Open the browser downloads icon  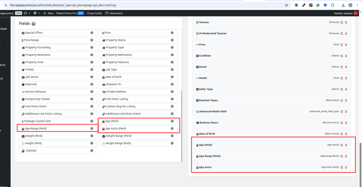(x=343, y=5)
